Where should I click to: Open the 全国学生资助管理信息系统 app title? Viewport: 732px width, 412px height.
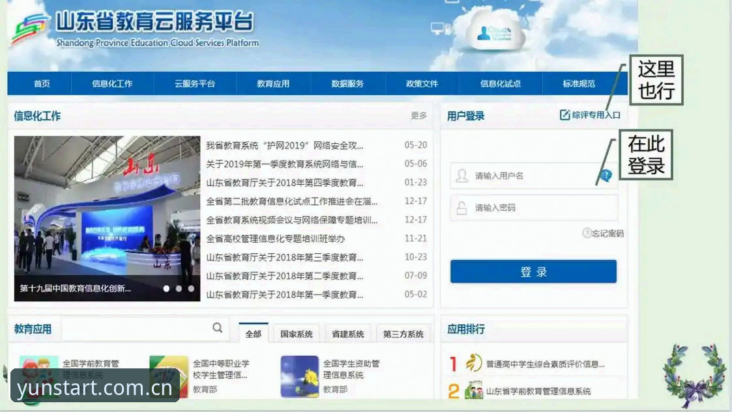click(x=351, y=369)
